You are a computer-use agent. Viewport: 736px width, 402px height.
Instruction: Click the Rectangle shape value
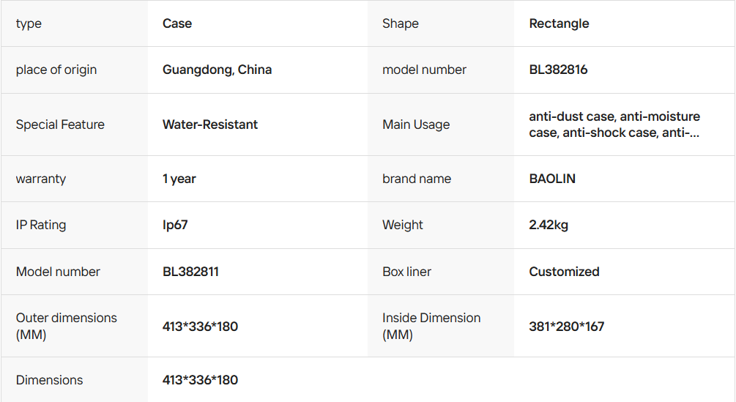click(x=559, y=23)
